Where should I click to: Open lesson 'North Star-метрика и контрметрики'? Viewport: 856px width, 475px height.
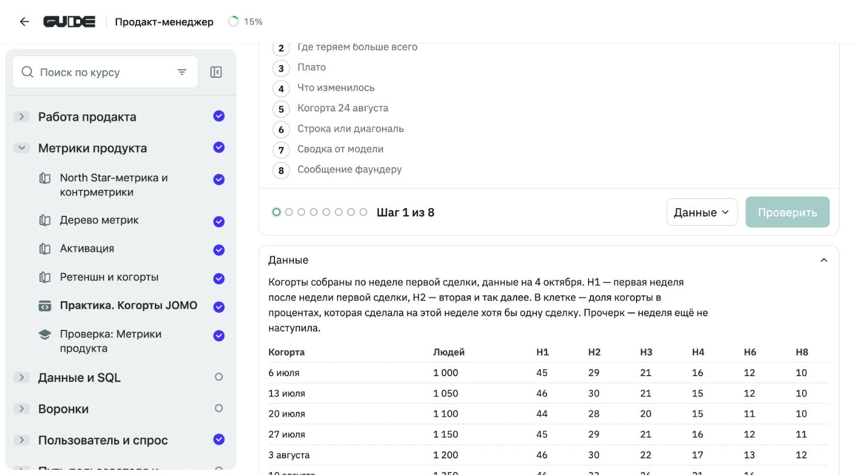point(114,185)
